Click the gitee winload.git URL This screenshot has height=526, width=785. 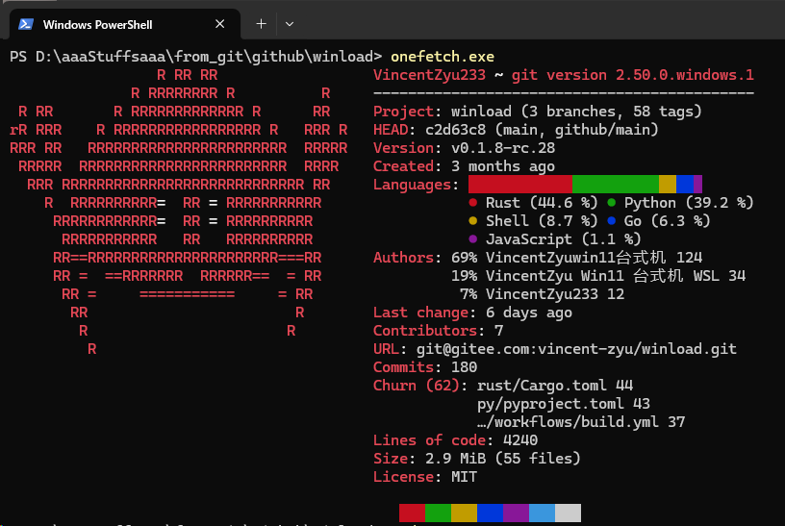tap(577, 349)
